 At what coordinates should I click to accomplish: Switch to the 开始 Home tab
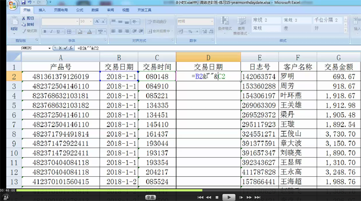27,10
